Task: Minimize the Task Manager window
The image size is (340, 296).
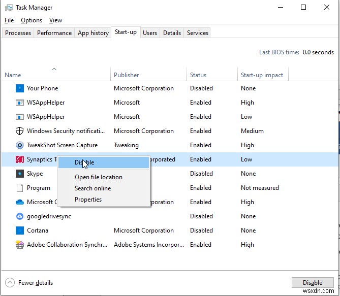Action: [x=281, y=8]
